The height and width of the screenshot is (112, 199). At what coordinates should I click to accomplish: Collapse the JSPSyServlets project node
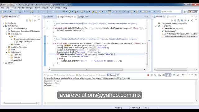(x=3, y=26)
